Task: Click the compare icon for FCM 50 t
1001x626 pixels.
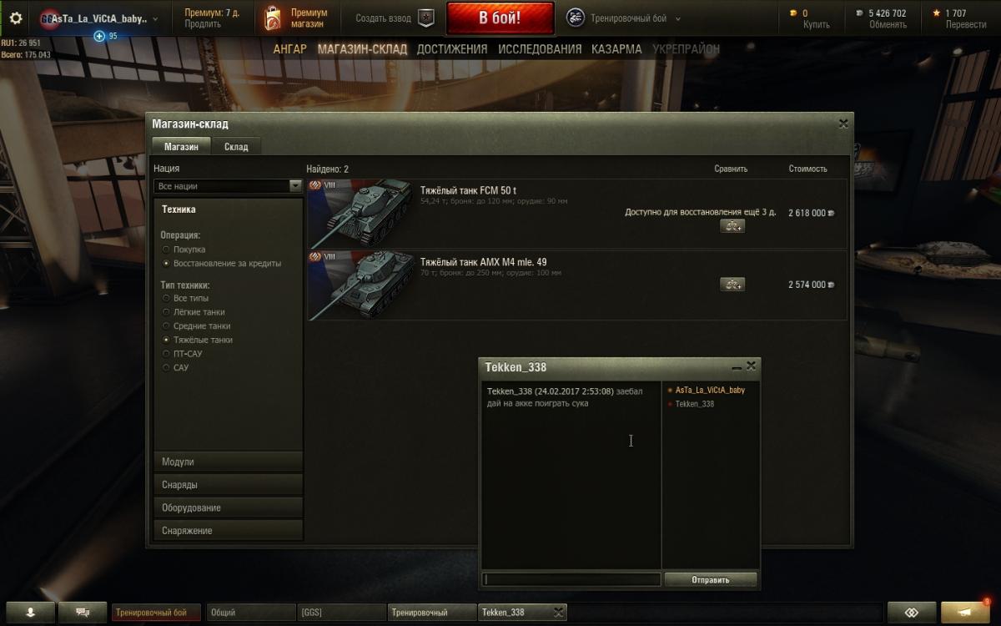Action: click(x=732, y=226)
